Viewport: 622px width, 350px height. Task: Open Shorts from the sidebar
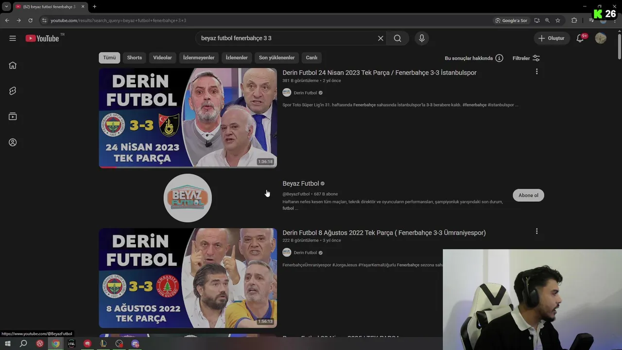click(13, 91)
